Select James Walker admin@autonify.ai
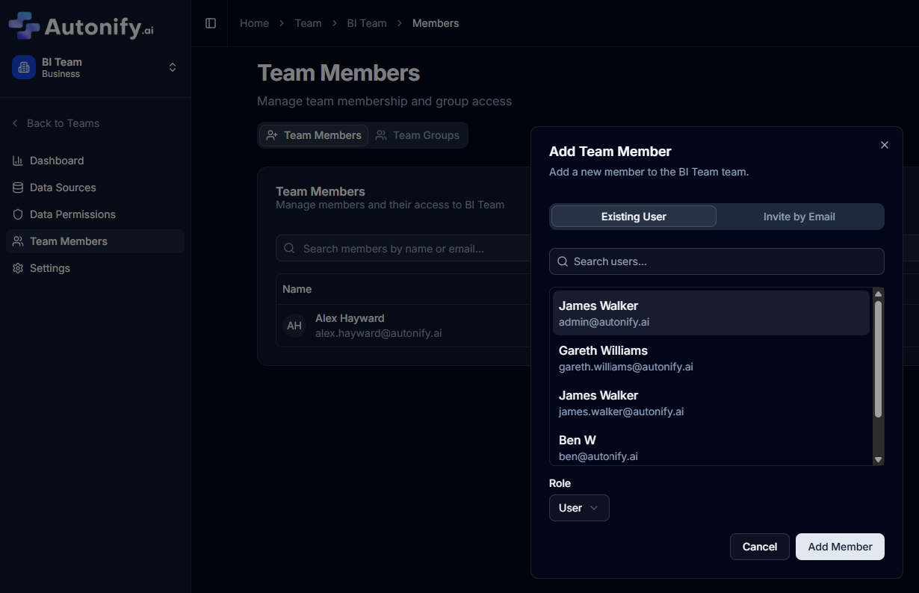The height and width of the screenshot is (593, 919). click(711, 313)
